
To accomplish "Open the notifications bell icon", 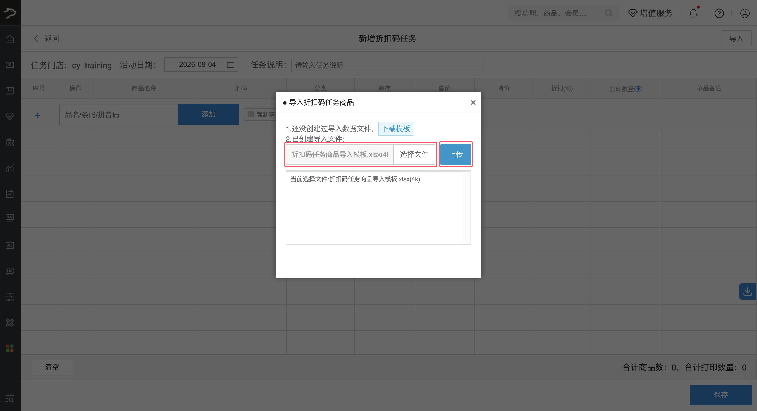I will 693,13.
